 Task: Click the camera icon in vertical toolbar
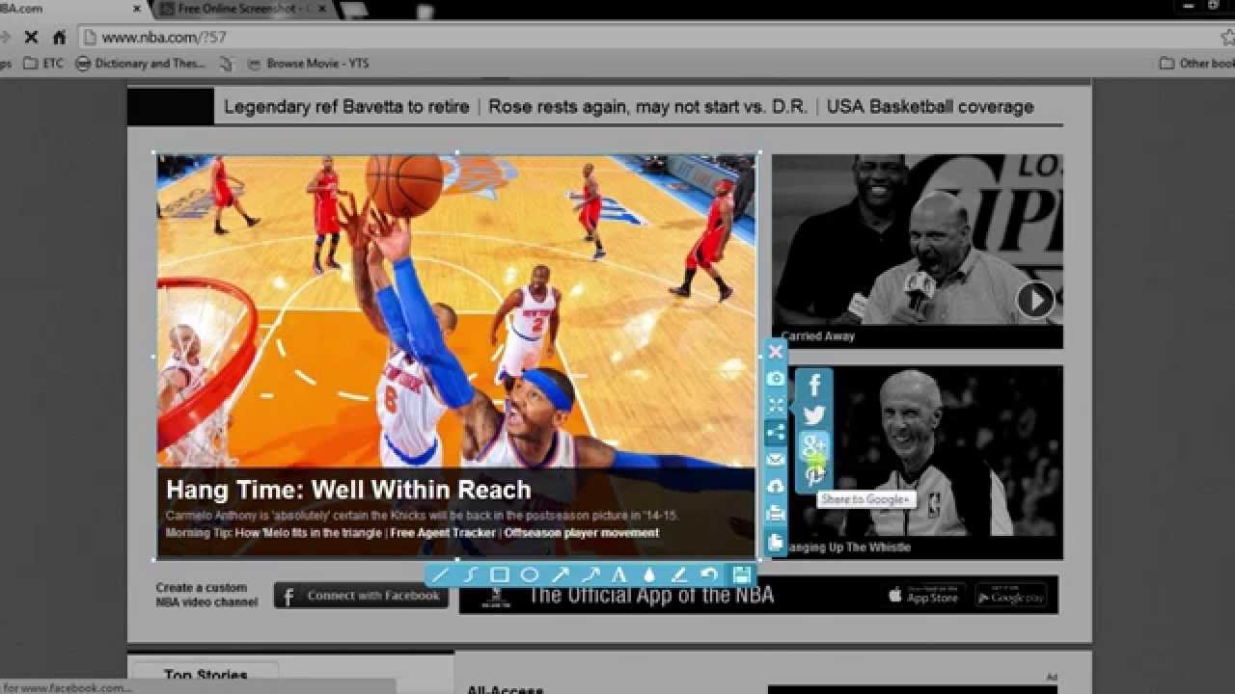point(775,379)
